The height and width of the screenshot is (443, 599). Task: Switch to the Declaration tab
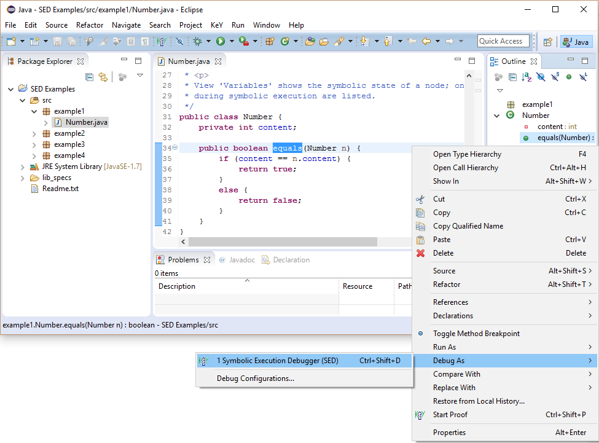coord(286,260)
